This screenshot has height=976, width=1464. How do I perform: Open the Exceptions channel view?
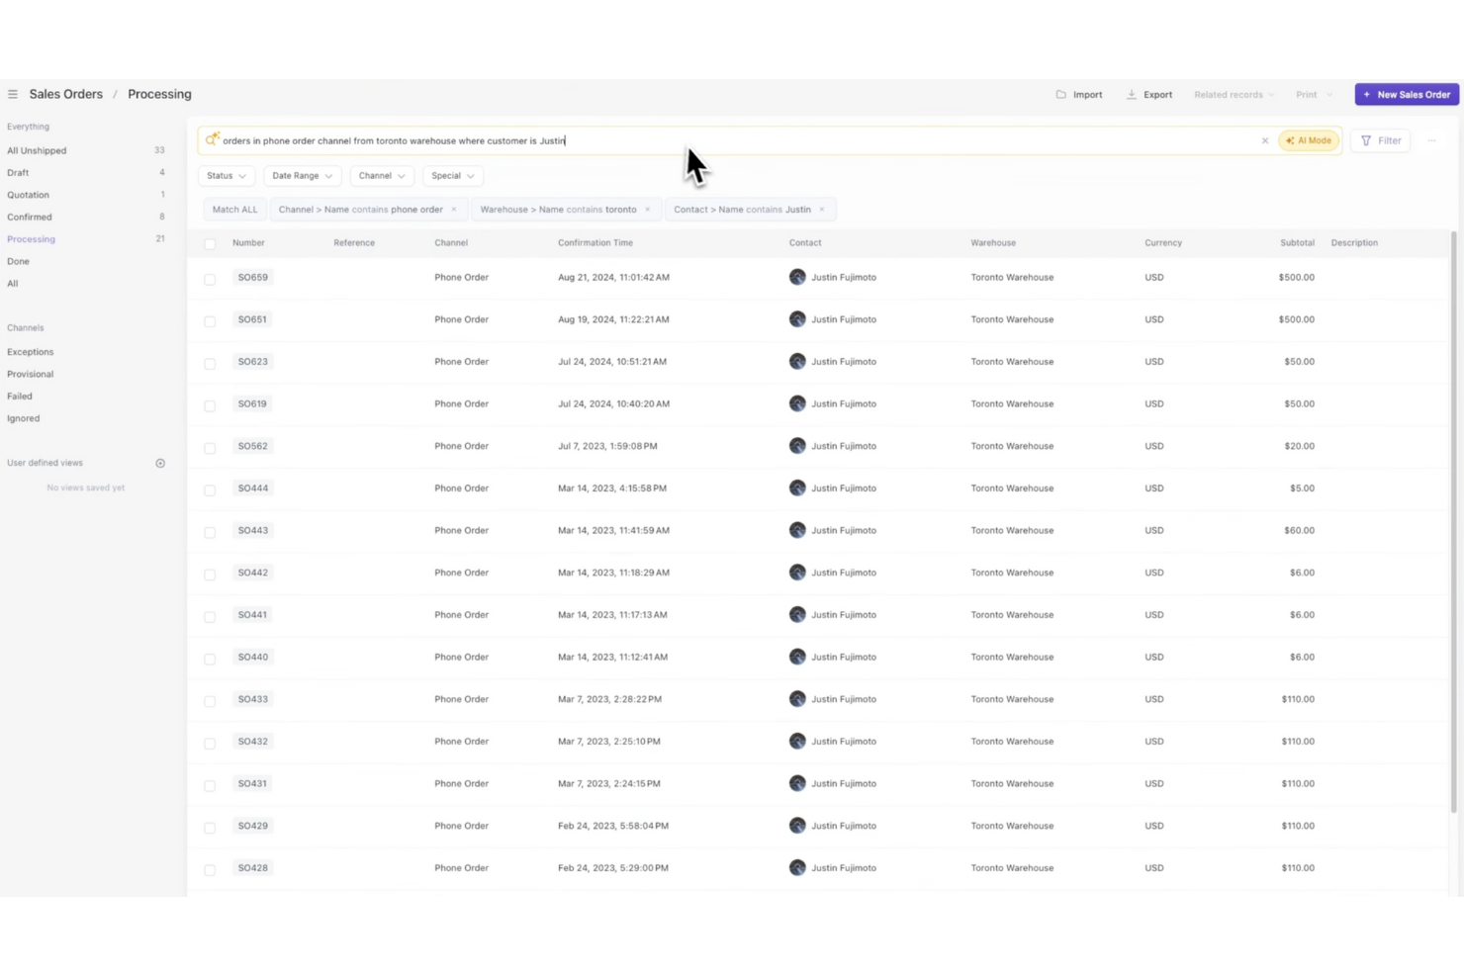[x=30, y=351]
